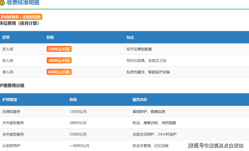Click the money bag icon beside the title
The height and width of the screenshot is (151, 249).
tap(2, 3)
